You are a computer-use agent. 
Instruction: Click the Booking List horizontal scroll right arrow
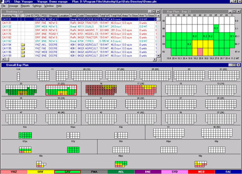[x=155, y=59]
